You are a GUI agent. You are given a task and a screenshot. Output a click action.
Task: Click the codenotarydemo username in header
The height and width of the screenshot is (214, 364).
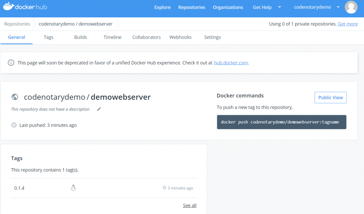coord(312,7)
